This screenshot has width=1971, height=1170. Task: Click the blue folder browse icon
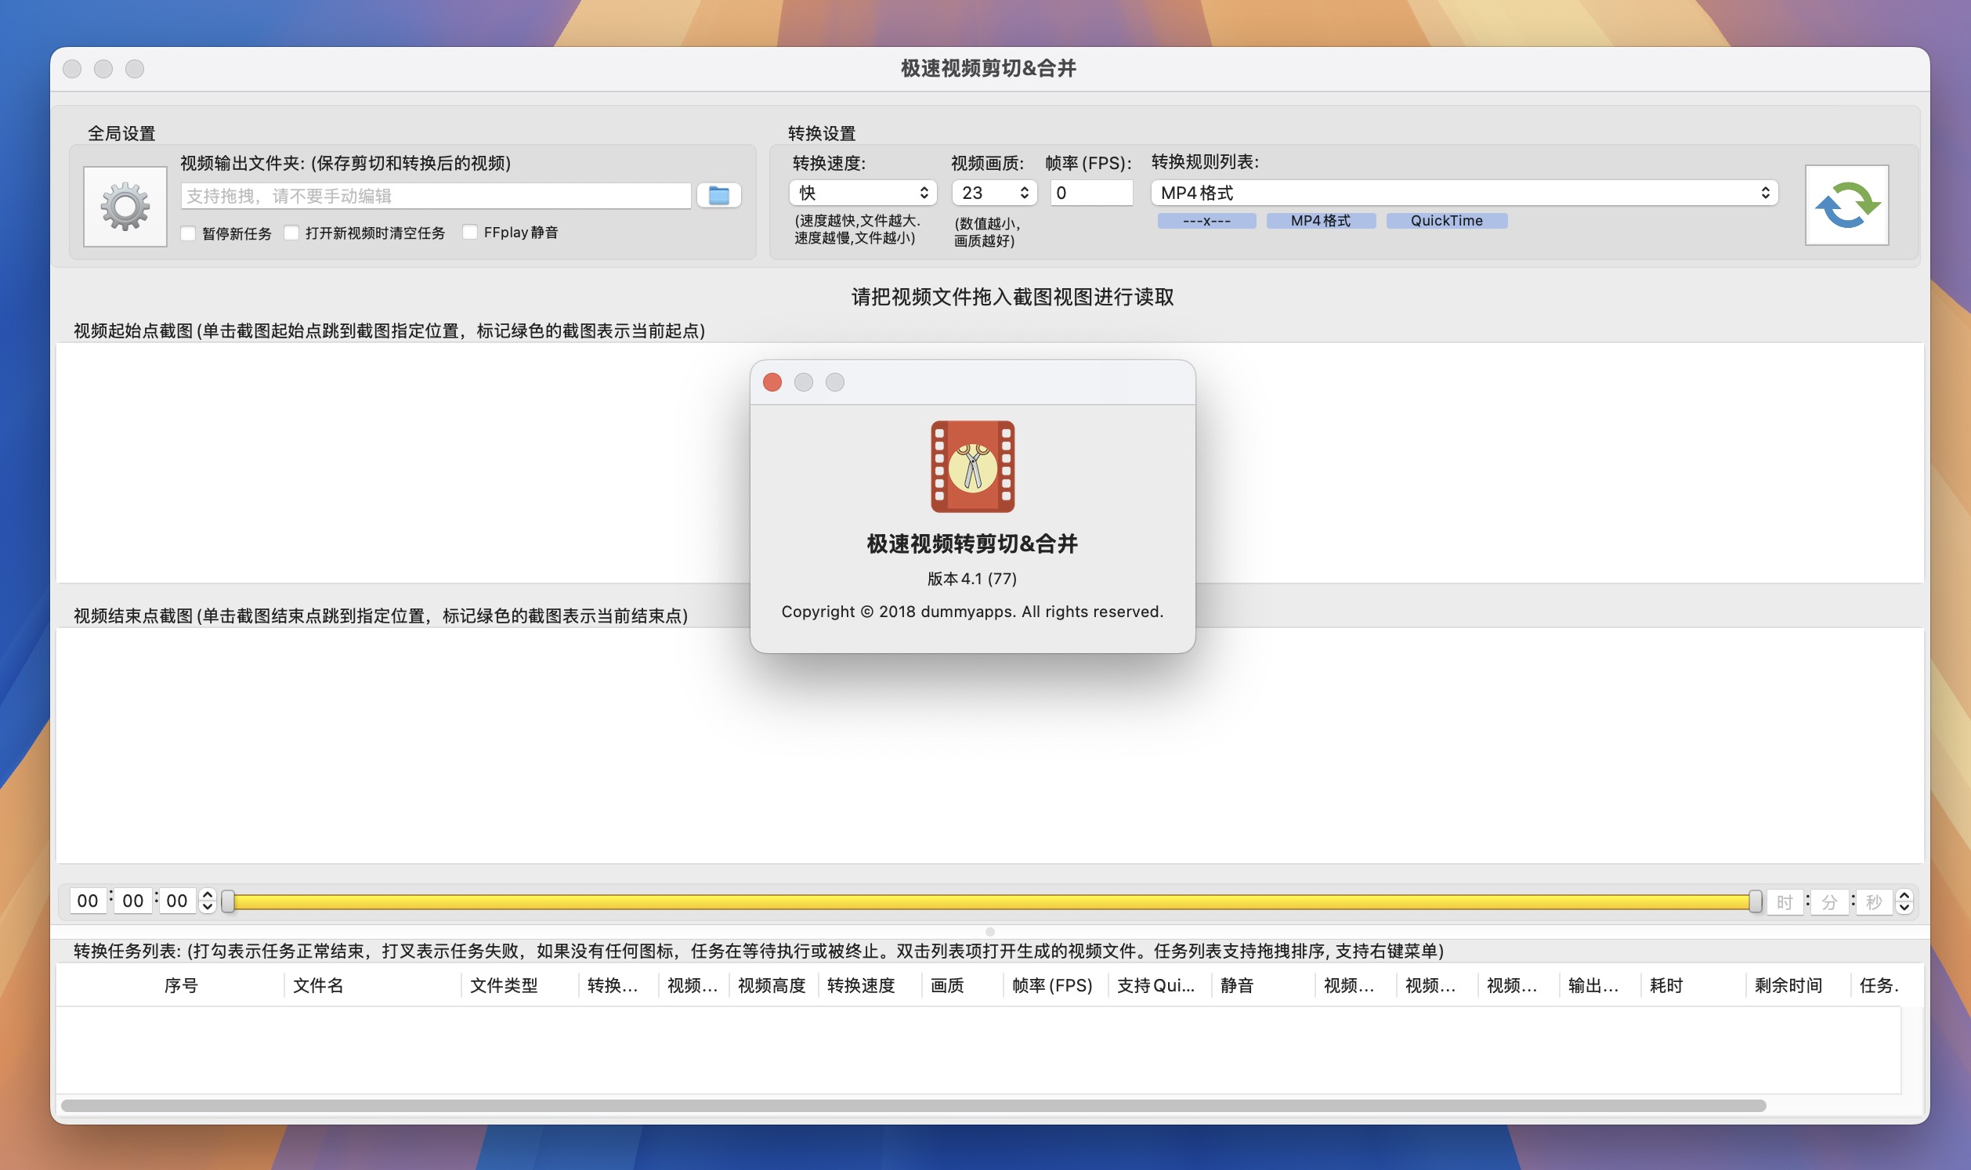718,196
